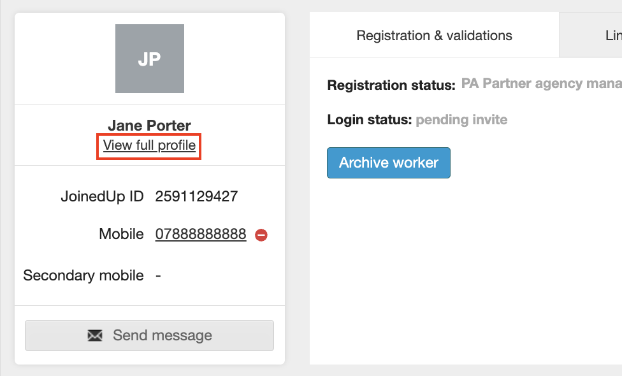Click the Mobile field label
The height and width of the screenshot is (376, 622).
[x=121, y=235]
